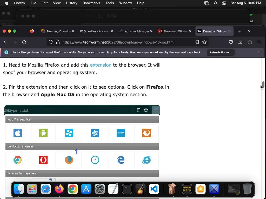Toggle reader view in address bar
The height and width of the screenshot is (199, 266).
(x=197, y=42)
